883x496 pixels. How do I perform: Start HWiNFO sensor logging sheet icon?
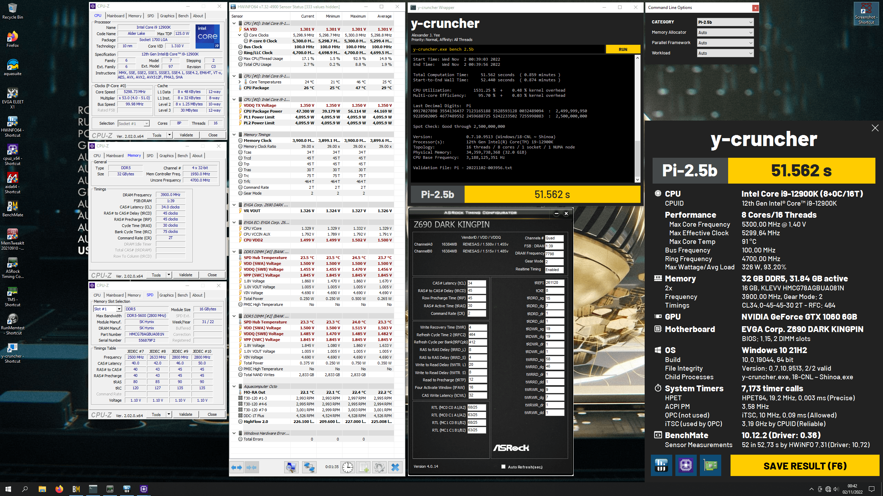click(364, 467)
